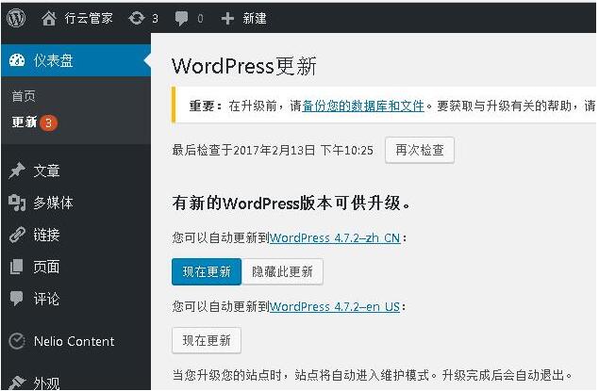Open the 行云管家 site name link

(89, 18)
